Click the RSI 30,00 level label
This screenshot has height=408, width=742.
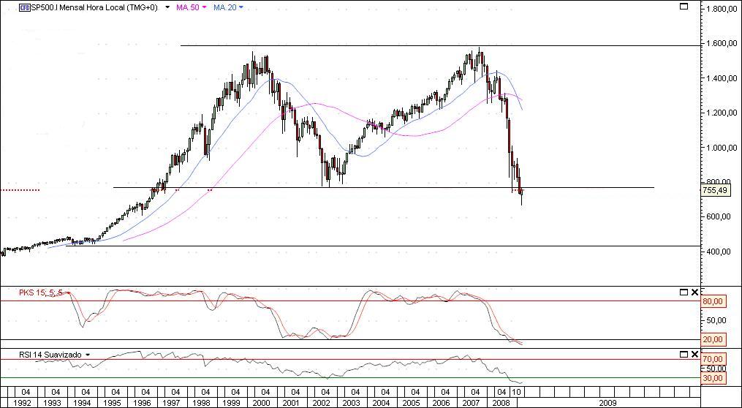pos(713,378)
